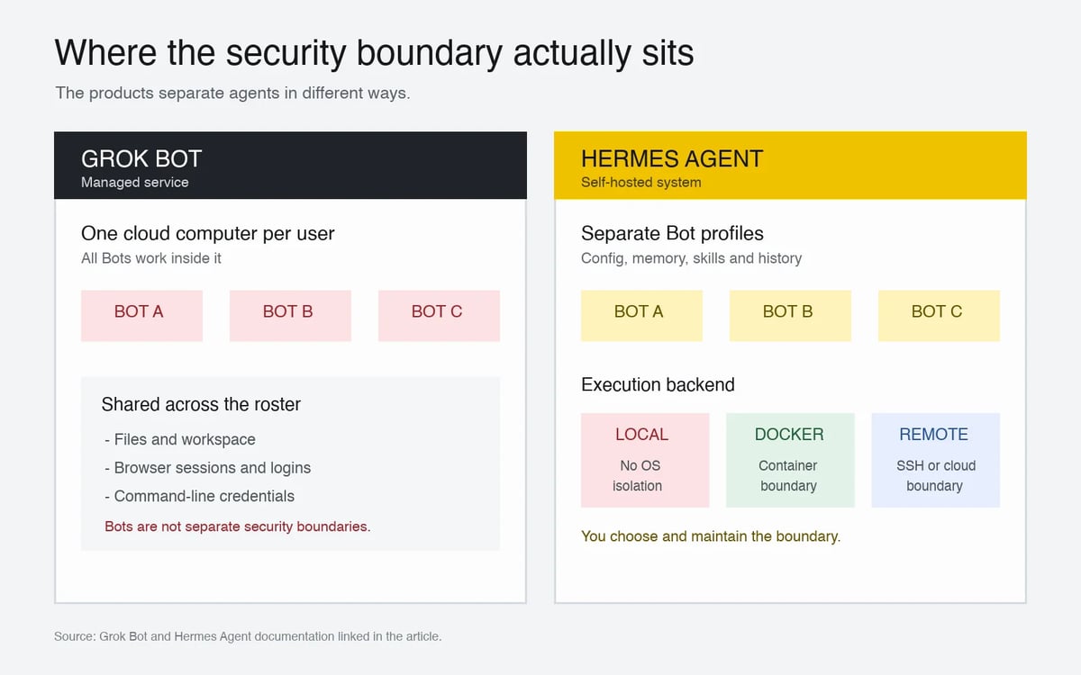Click the 'Command-line credentials' list item
Screen dimensions: 1081x675
click(199, 496)
